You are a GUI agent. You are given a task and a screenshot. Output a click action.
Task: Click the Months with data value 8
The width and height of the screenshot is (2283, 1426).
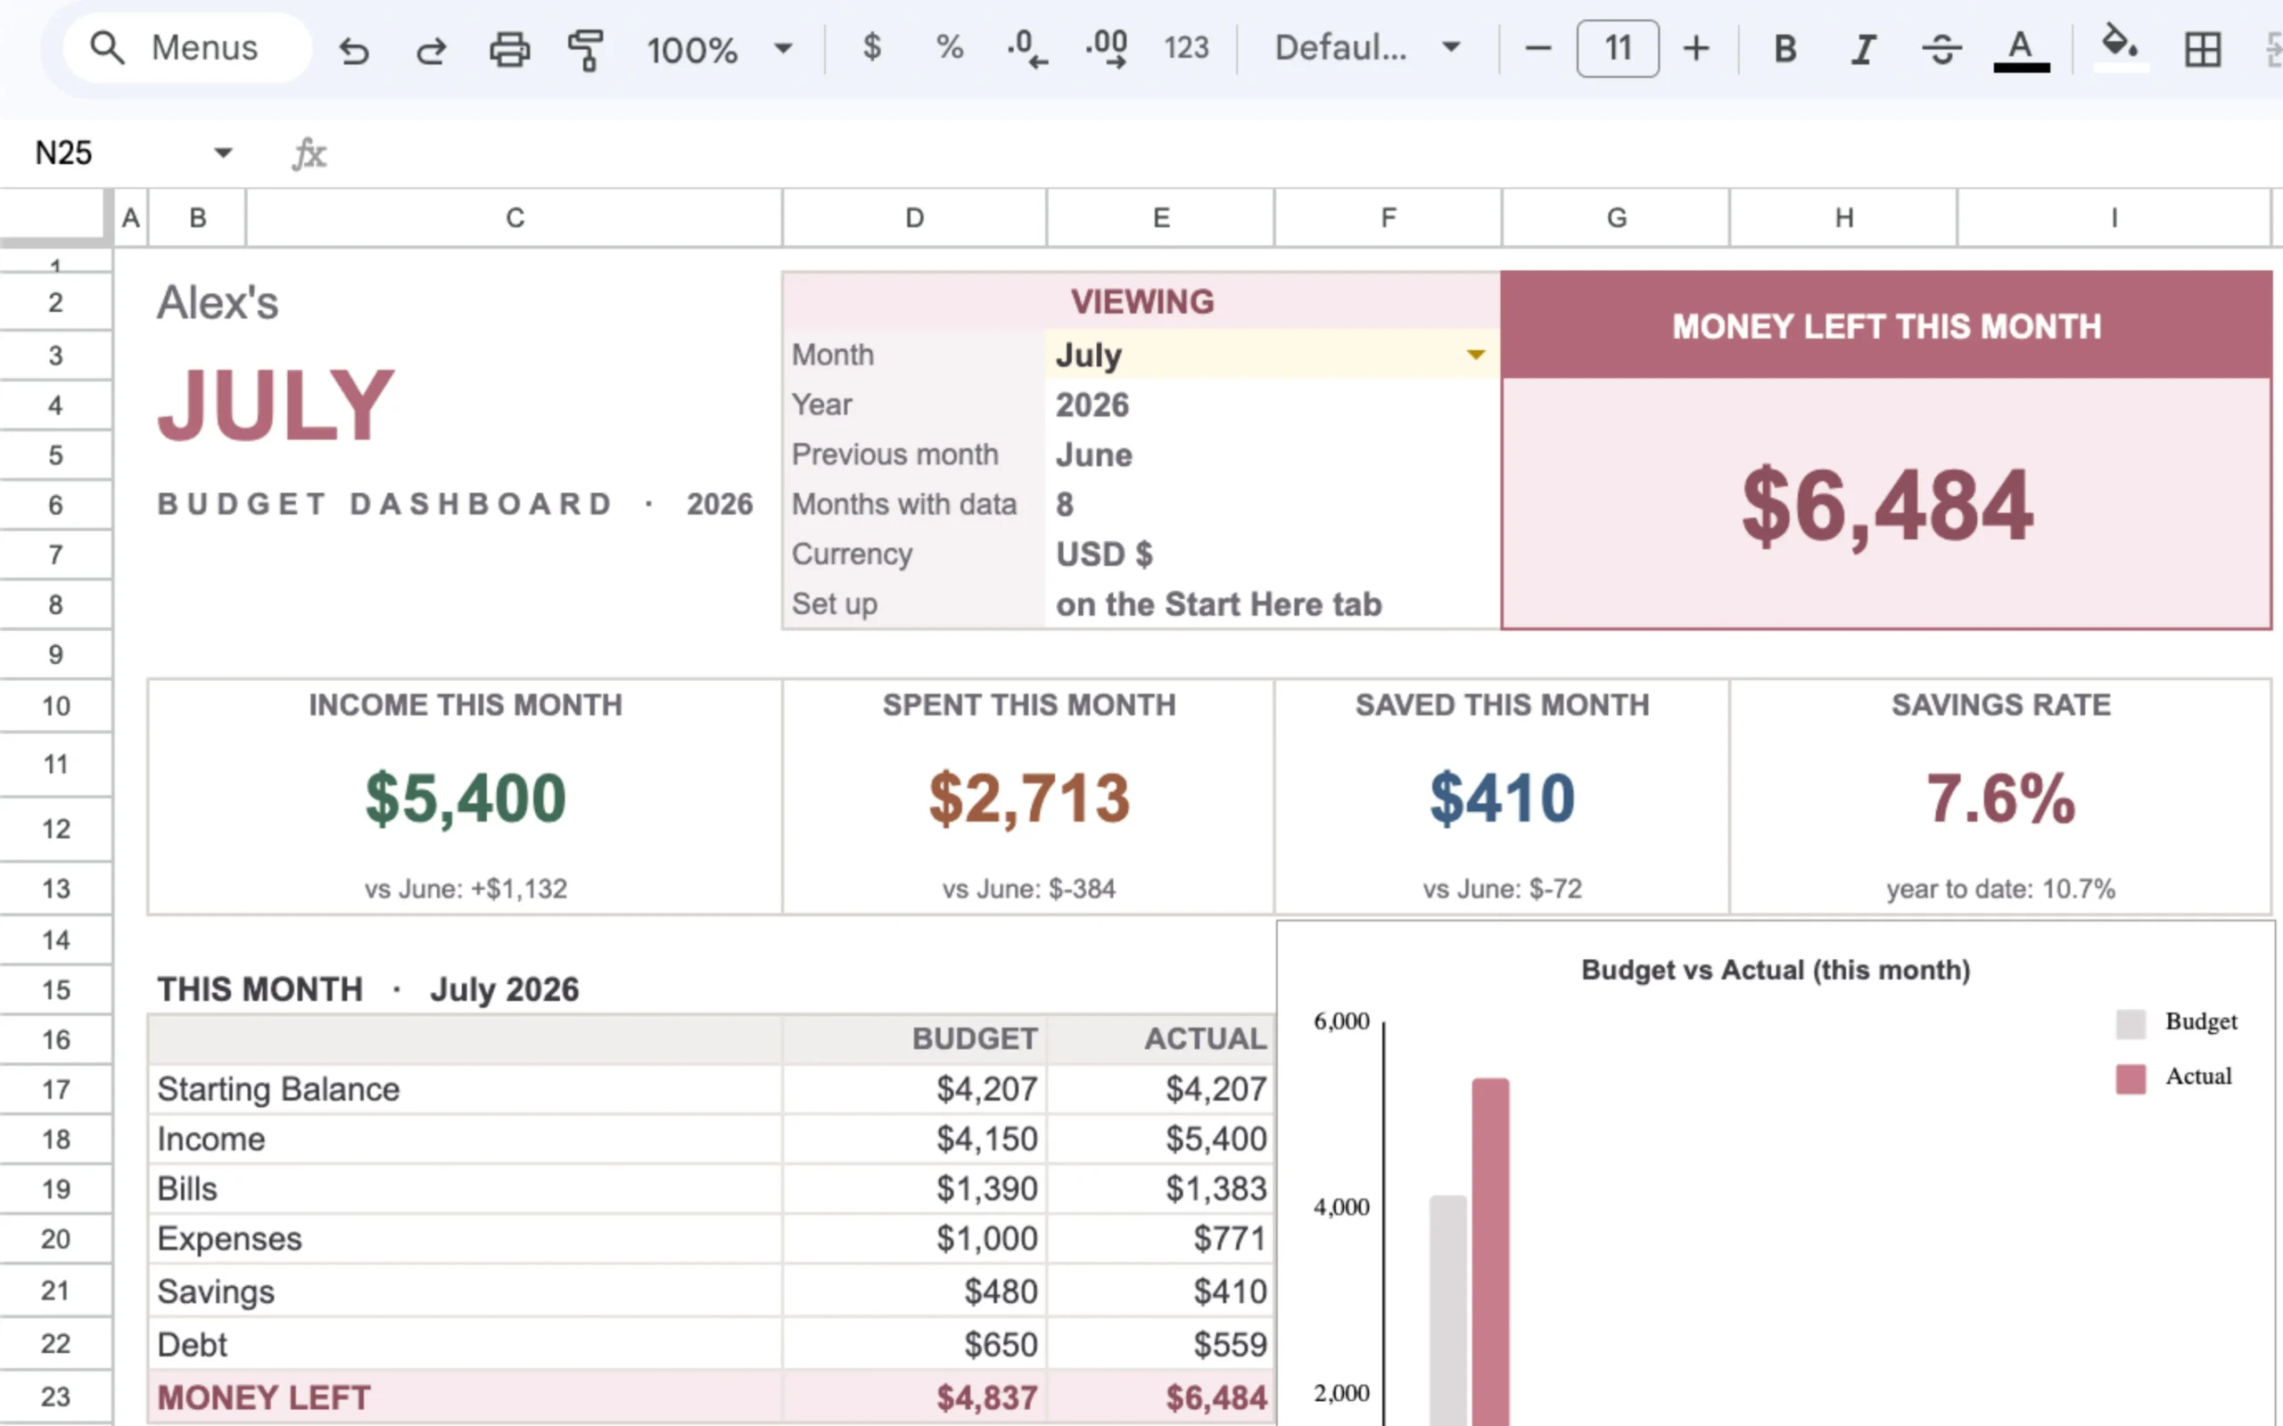(1064, 504)
